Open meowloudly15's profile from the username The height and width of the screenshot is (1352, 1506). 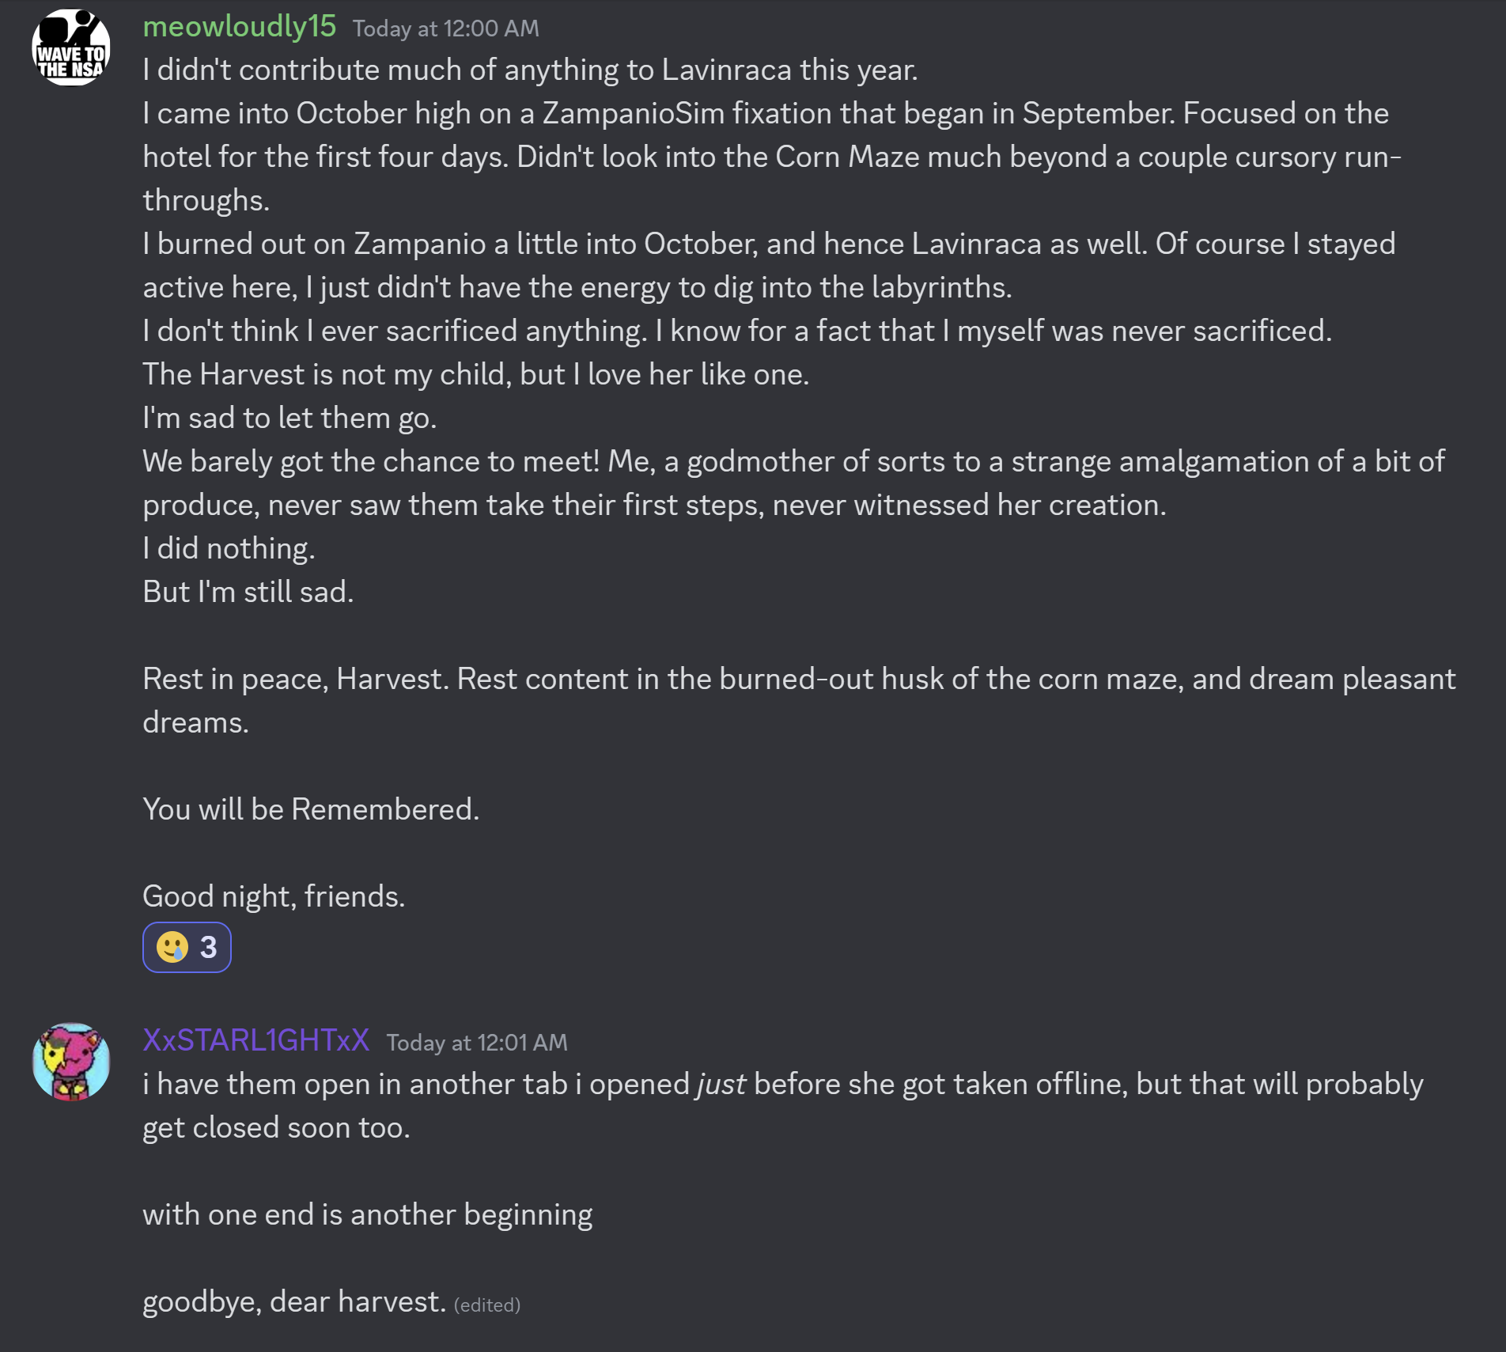pos(239,27)
